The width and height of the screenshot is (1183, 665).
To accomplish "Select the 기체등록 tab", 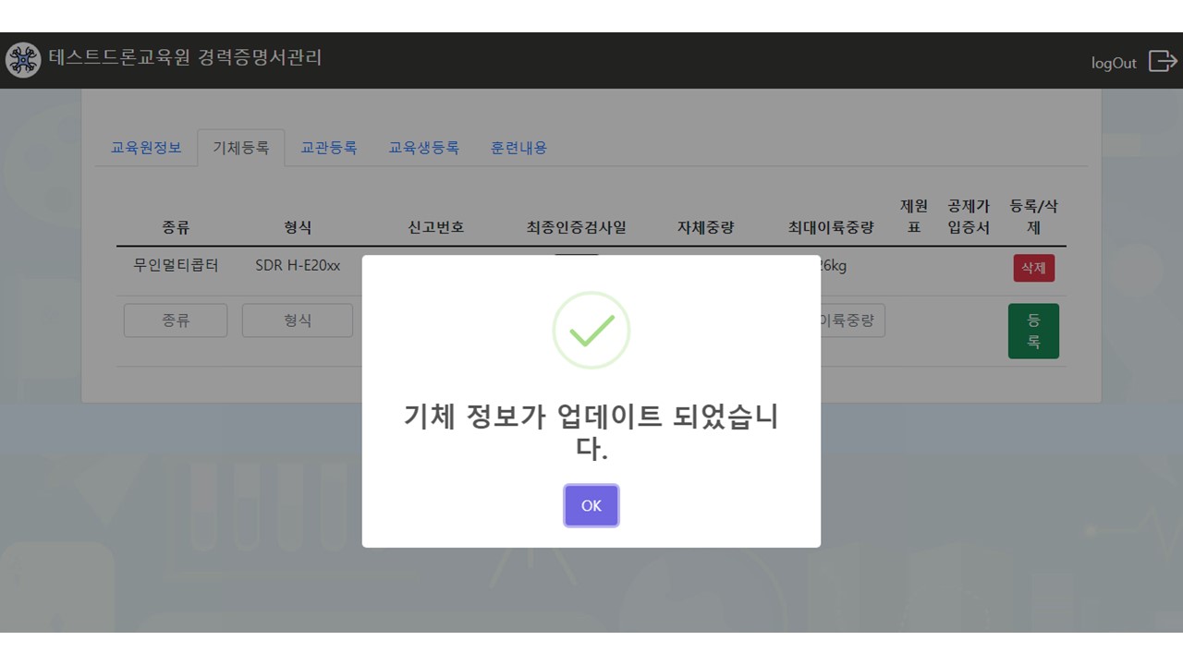I will [x=241, y=148].
